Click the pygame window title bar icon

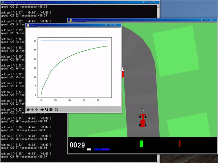point(71,20)
